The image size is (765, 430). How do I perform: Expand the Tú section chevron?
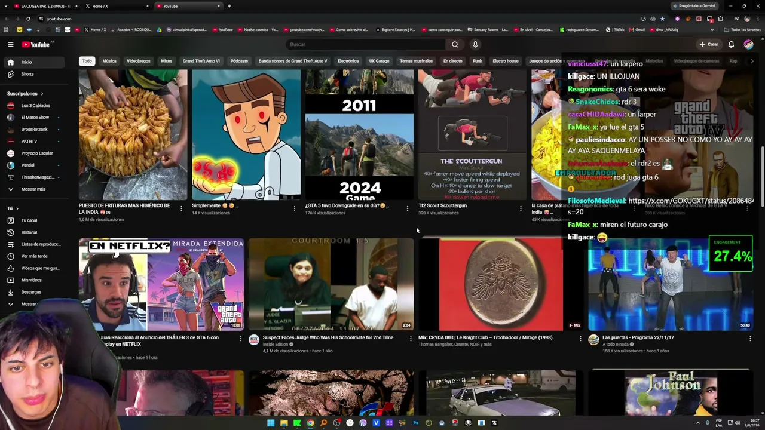tap(17, 208)
